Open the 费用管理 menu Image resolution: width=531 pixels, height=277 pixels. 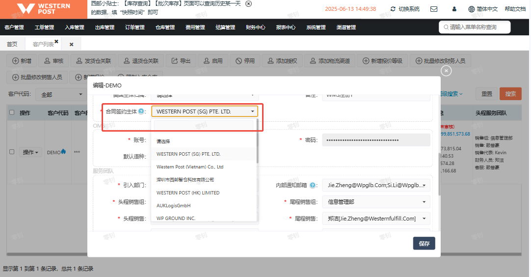(195, 27)
